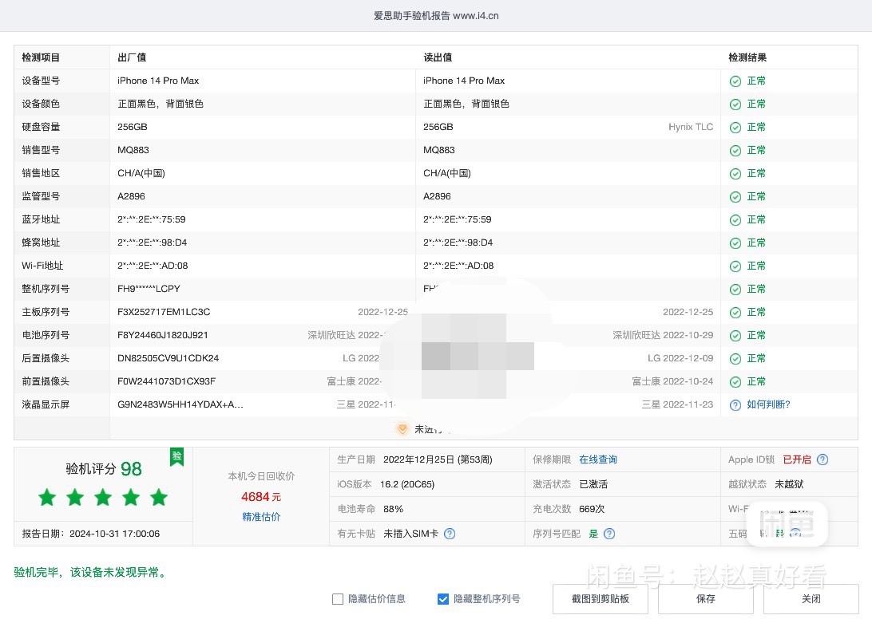Click the help icon next to 未插入SIM卡
The width and height of the screenshot is (872, 627).
point(450,534)
